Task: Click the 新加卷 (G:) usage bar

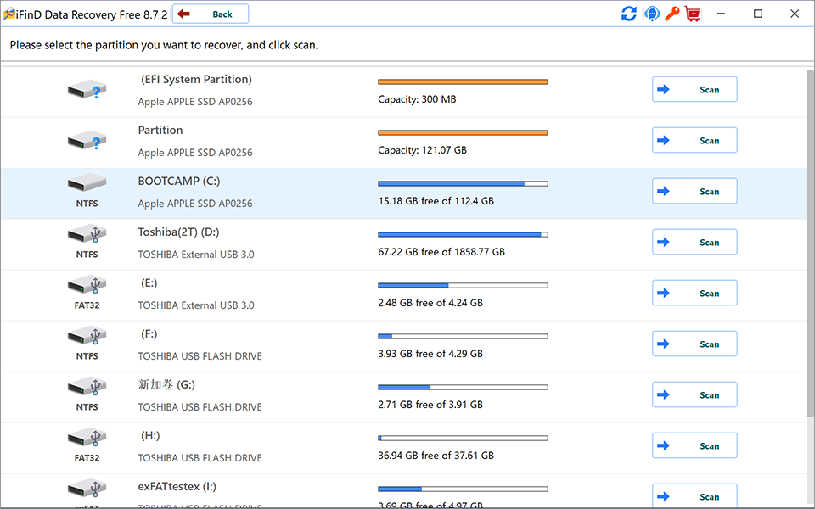Action: tap(464, 387)
